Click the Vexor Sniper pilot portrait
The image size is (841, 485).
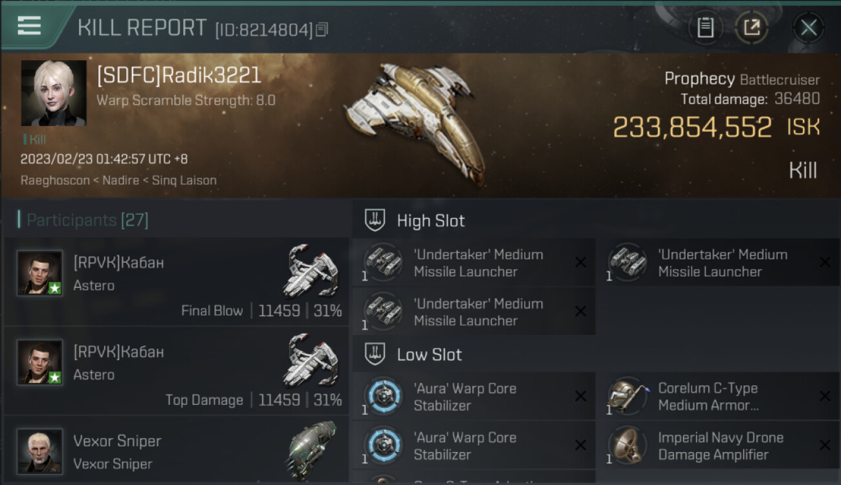pyautogui.click(x=40, y=451)
